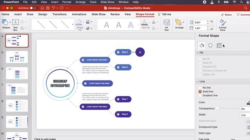Open the Arrange menu in menu bar

click(80, 2)
